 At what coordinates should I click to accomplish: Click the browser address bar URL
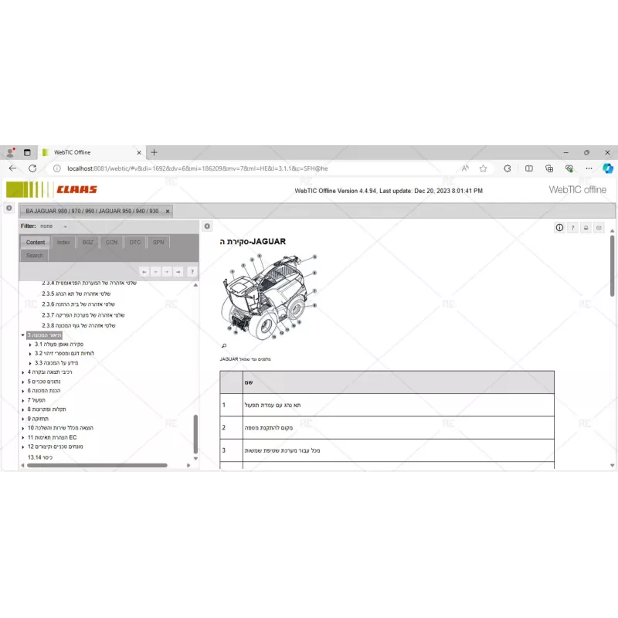(x=193, y=168)
